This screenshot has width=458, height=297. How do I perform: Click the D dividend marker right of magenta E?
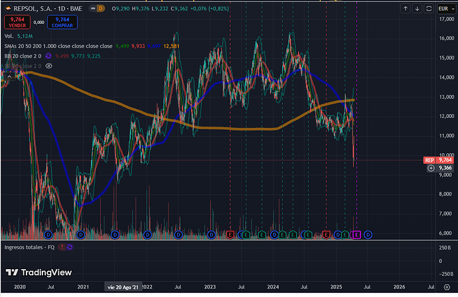pos(368,235)
